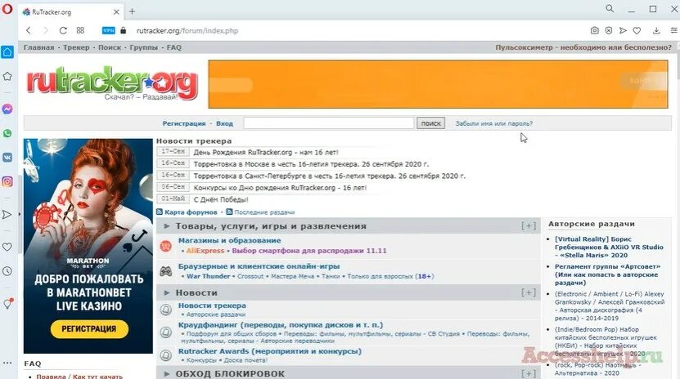Viewport: 680px width, 379px height.
Task: Open the Карта форумов link
Action: pos(191,212)
